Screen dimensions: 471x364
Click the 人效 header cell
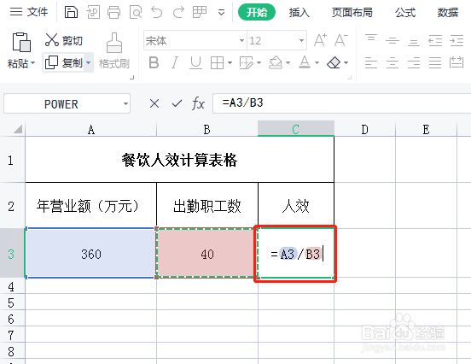pos(296,206)
